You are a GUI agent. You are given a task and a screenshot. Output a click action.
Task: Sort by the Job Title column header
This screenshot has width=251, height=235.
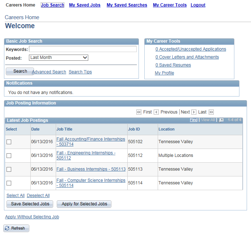point(64,129)
